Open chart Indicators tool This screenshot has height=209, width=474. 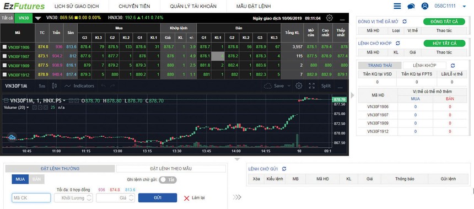coord(79,86)
